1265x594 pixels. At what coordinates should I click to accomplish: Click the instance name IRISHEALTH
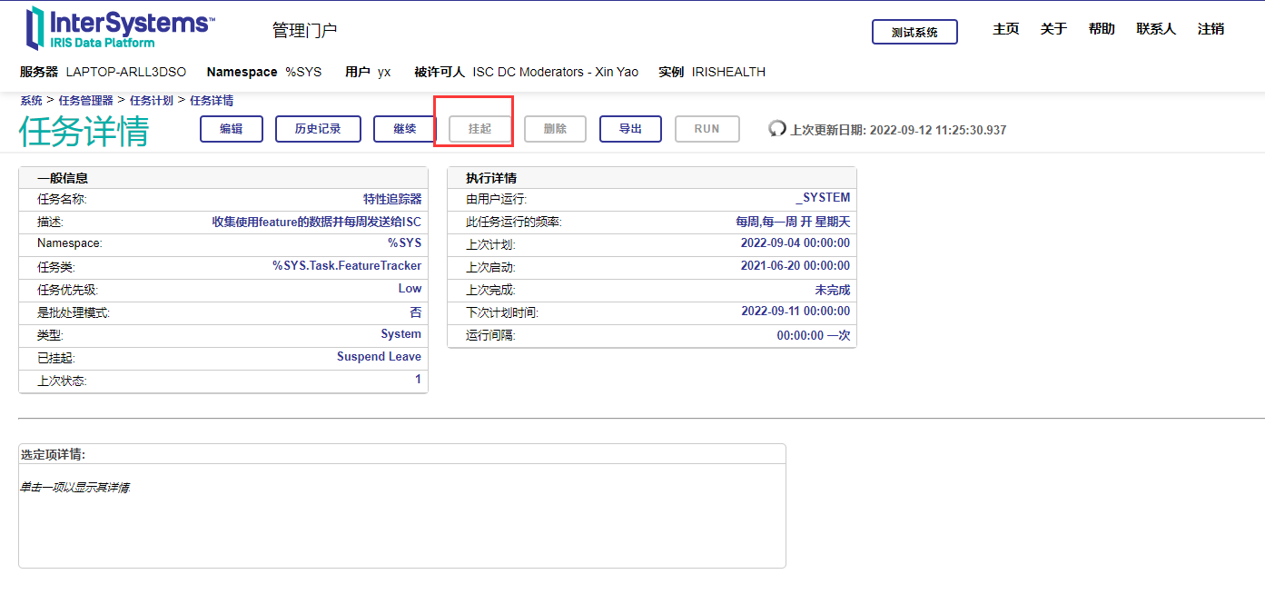click(728, 72)
